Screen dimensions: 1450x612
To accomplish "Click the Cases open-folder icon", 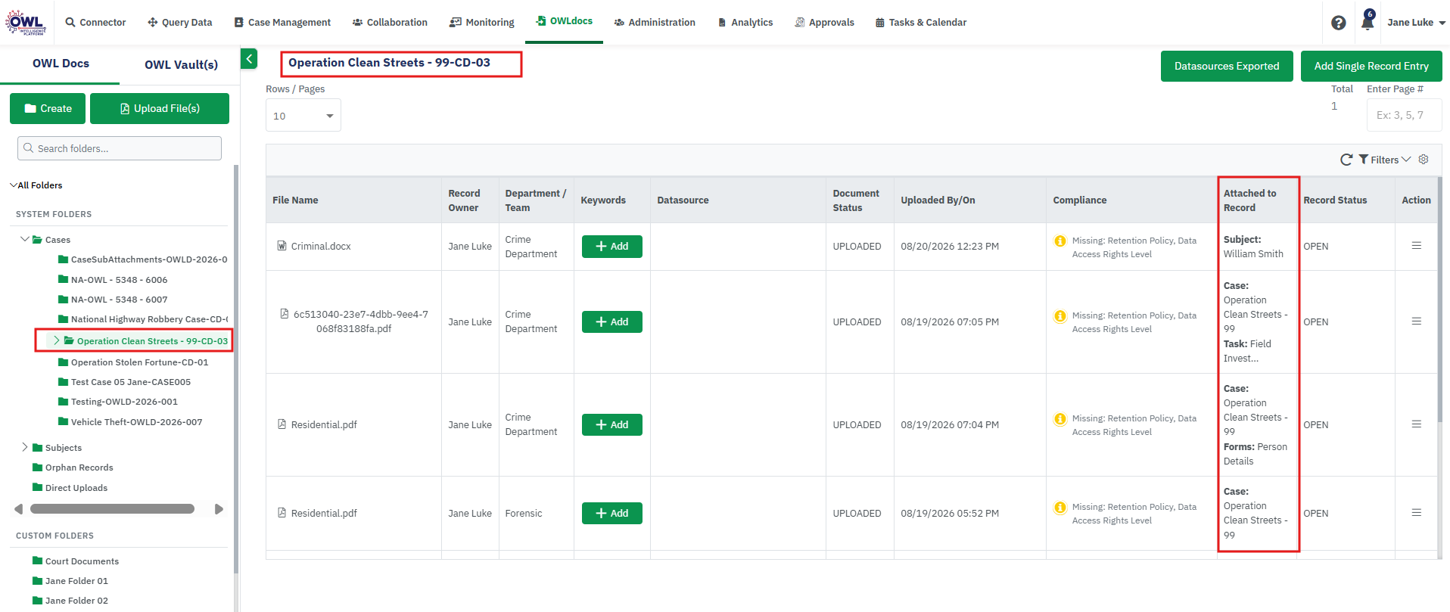I will point(37,239).
